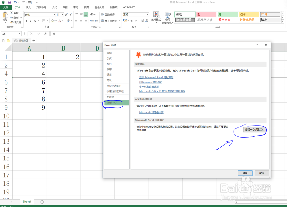Click the Redo icon in quick access toolbar
The width and height of the screenshot is (287, 207).
[x=23, y=2]
